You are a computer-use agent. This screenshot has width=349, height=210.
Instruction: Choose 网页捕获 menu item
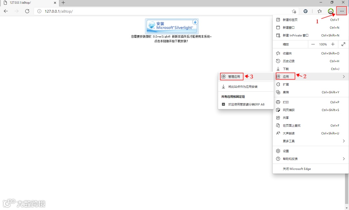pos(311,110)
